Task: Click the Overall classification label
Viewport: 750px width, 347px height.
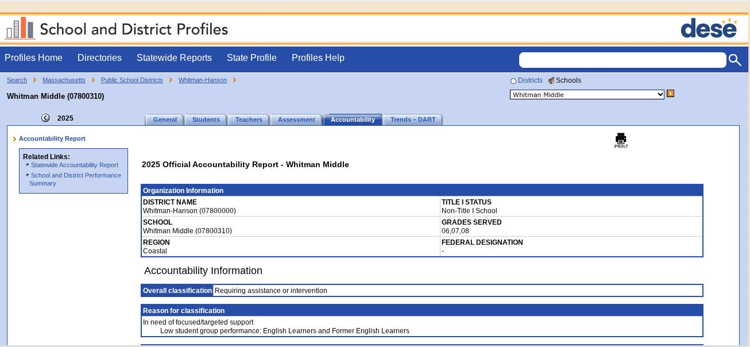Action: (177, 291)
